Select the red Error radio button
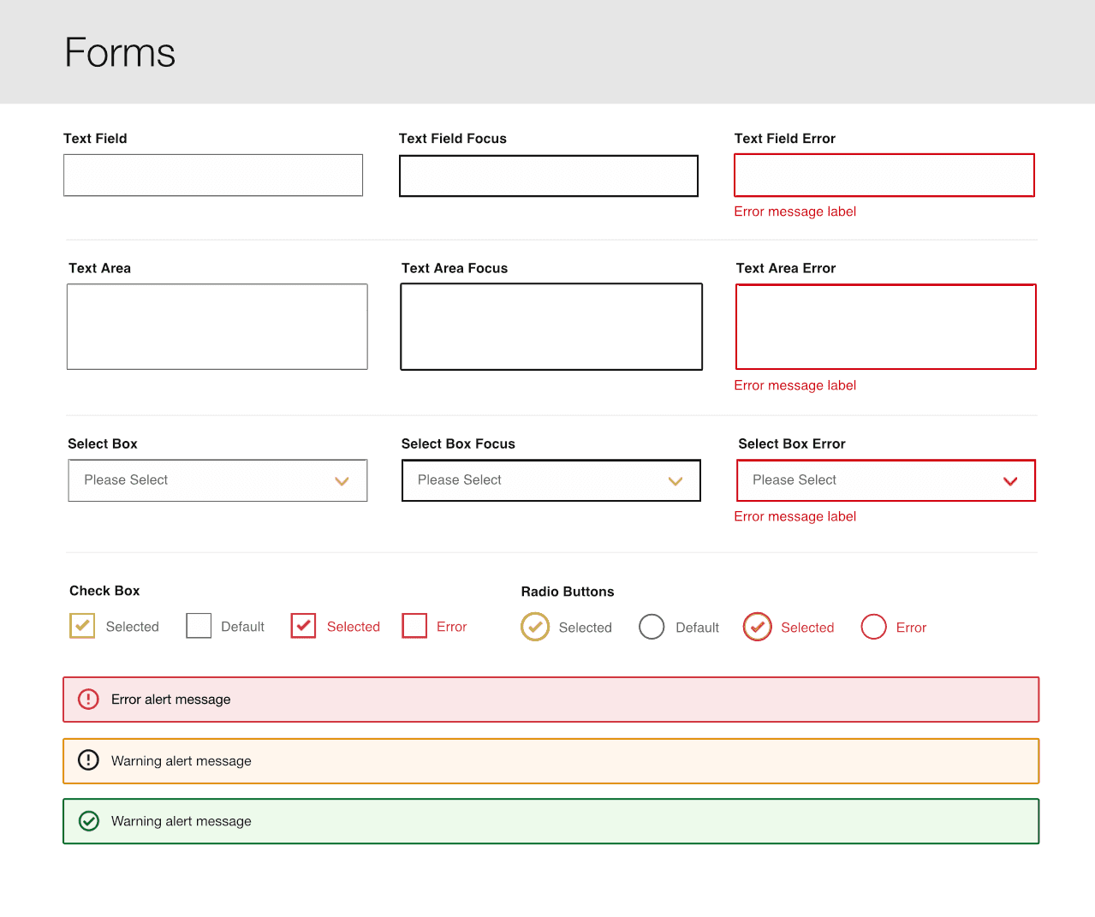1095x917 pixels. [873, 627]
